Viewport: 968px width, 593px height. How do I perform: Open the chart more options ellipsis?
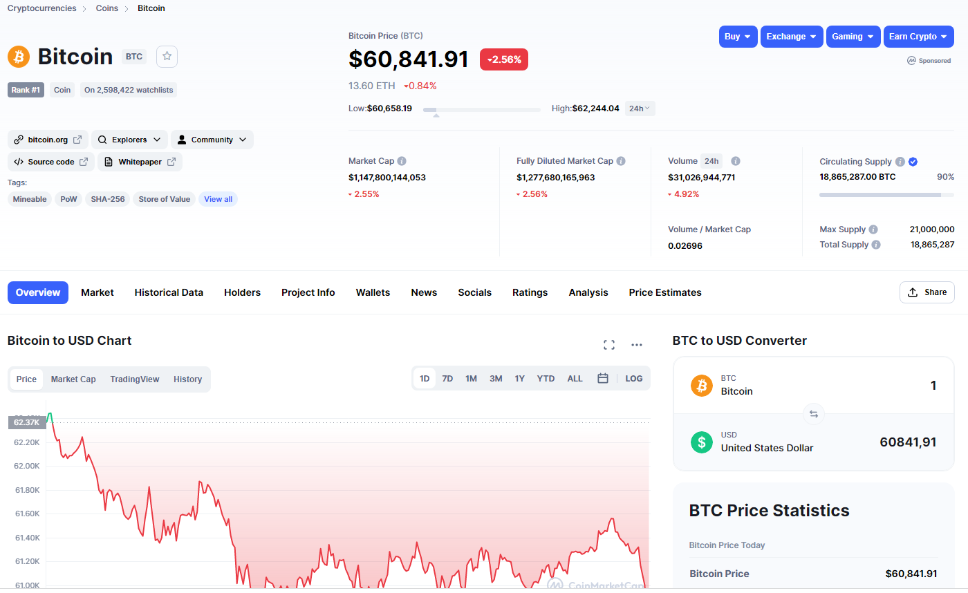637,345
